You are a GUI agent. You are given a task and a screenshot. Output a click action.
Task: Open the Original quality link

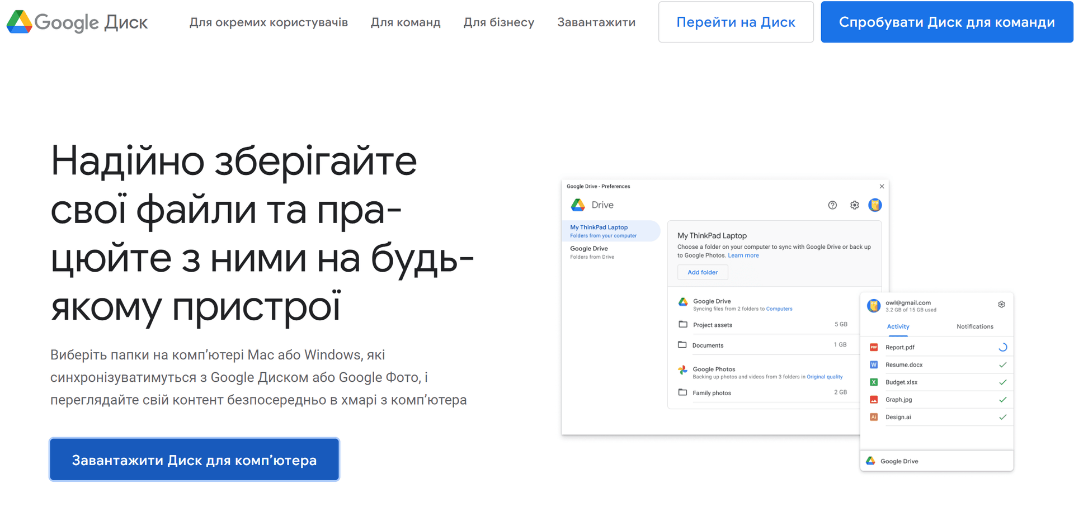tap(825, 377)
